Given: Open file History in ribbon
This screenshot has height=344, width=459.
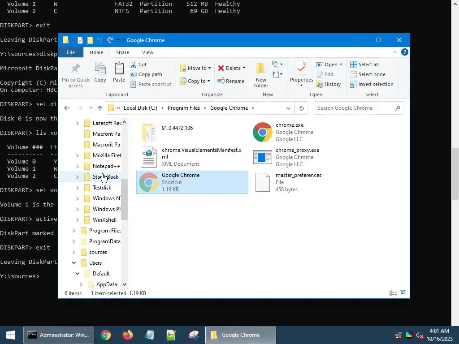Looking at the screenshot, I should click(329, 84).
